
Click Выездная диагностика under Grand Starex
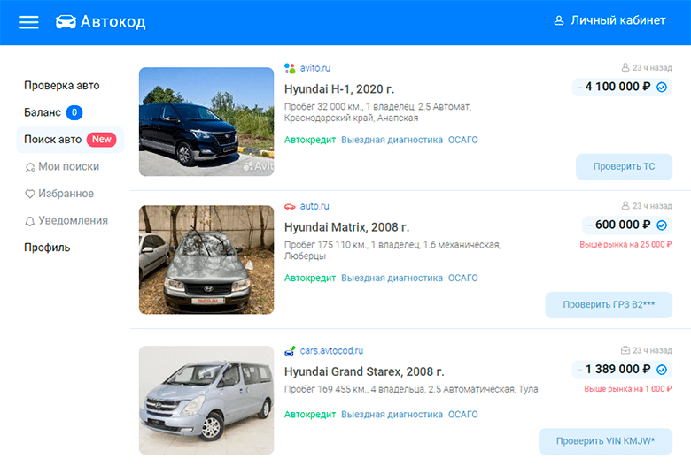(x=392, y=415)
